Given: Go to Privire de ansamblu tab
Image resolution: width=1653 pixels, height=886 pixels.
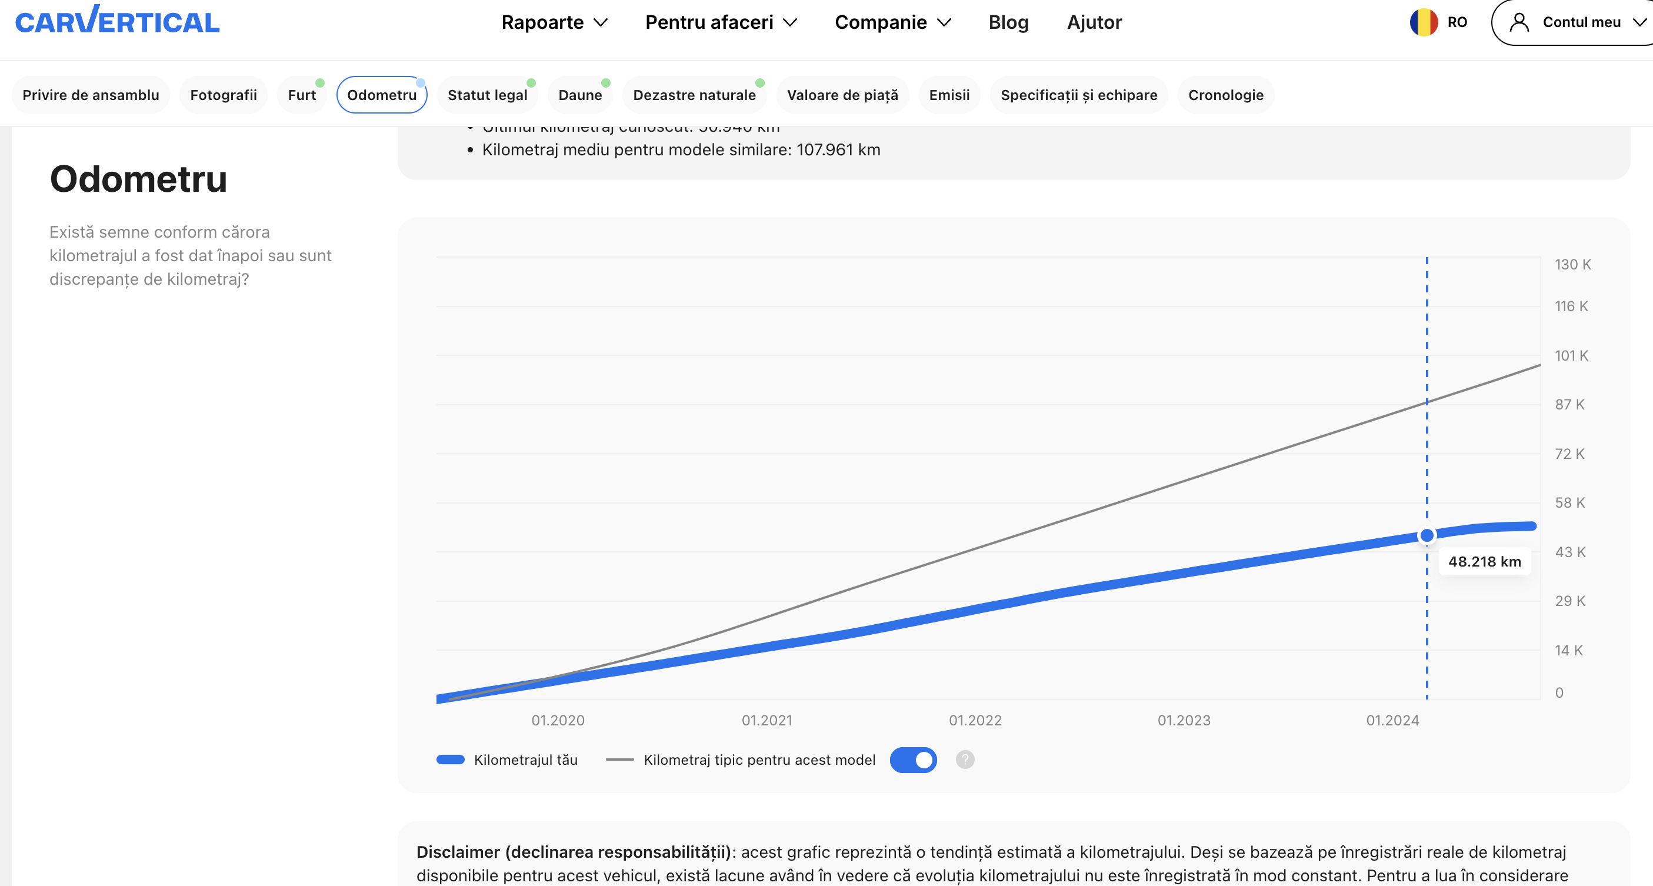Looking at the screenshot, I should pyautogui.click(x=91, y=95).
